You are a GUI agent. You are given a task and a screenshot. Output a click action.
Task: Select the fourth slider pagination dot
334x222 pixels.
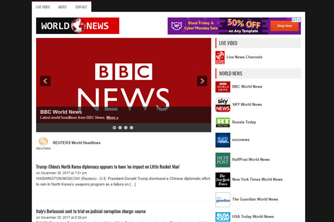(x=132, y=128)
